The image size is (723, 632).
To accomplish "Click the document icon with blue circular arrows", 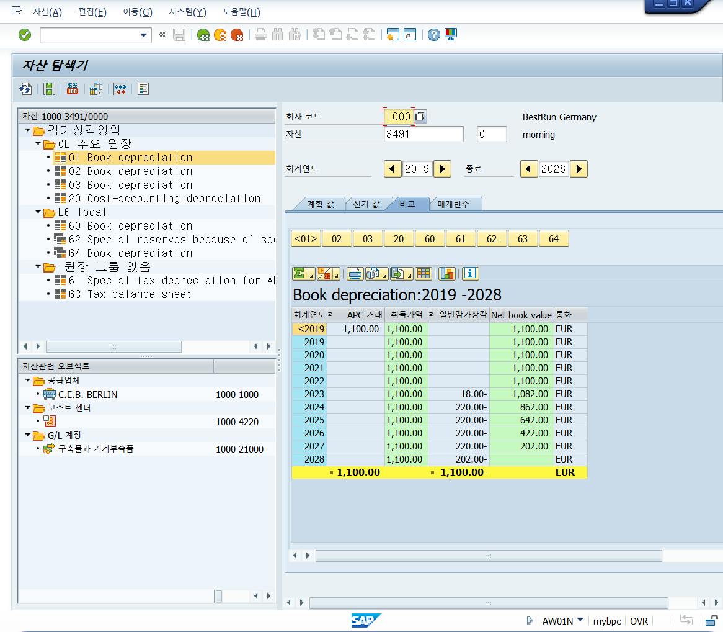I will click(25, 89).
